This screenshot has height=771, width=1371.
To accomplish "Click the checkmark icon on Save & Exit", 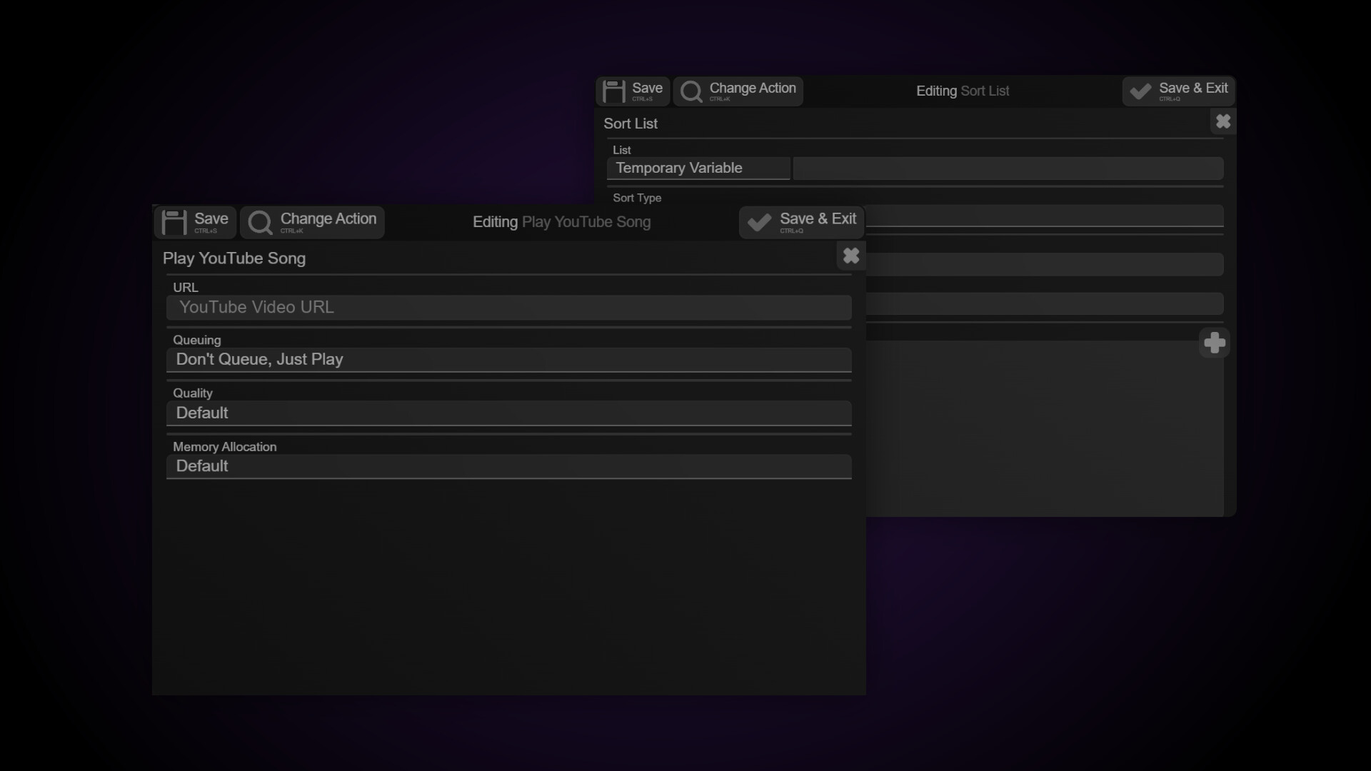I will [x=759, y=222].
